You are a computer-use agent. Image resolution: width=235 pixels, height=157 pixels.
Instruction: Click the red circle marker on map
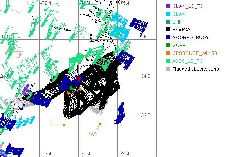(79, 78)
